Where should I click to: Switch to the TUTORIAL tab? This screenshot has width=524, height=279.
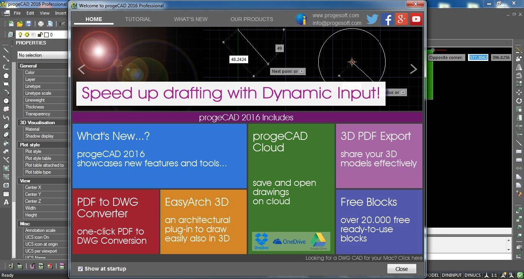138,19
